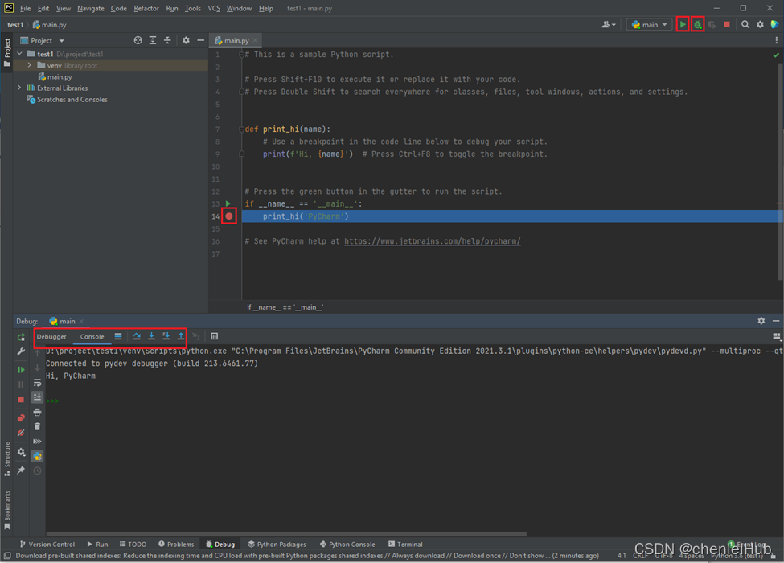The width and height of the screenshot is (784, 563).
Task: Open the JetBrains PyCharm help link
Action: click(432, 241)
